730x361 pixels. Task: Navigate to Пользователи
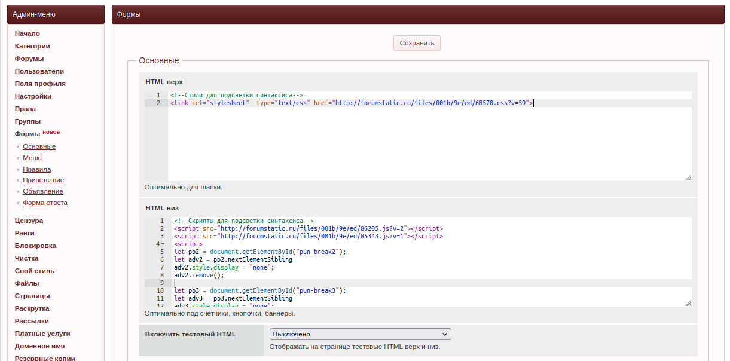point(39,71)
